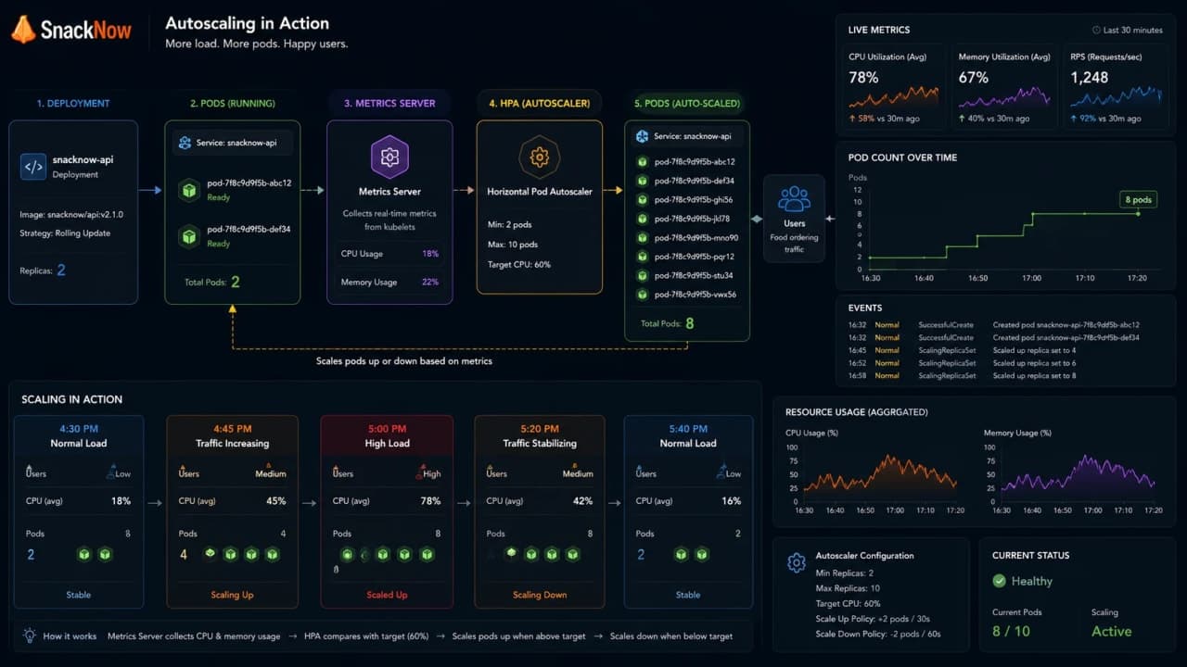Click the purple Metrics Server hexagon icon
Image resolution: width=1187 pixels, height=667 pixels.
click(389, 157)
